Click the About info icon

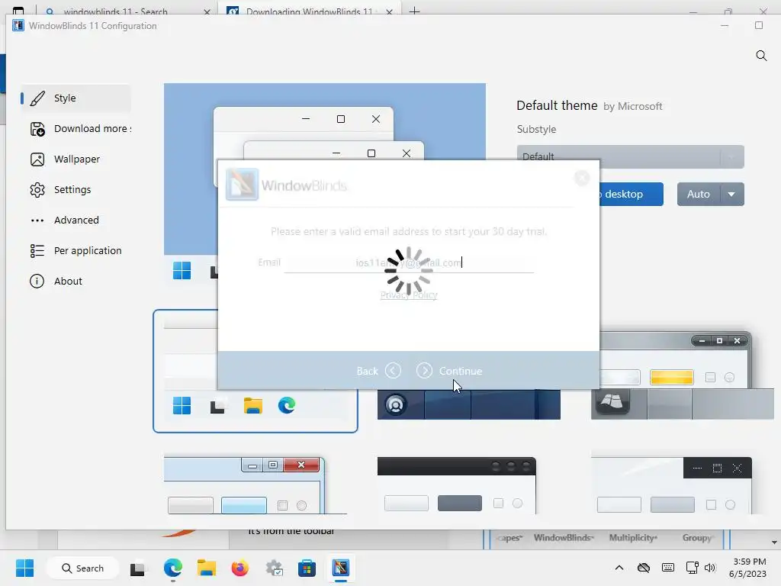[x=37, y=281]
